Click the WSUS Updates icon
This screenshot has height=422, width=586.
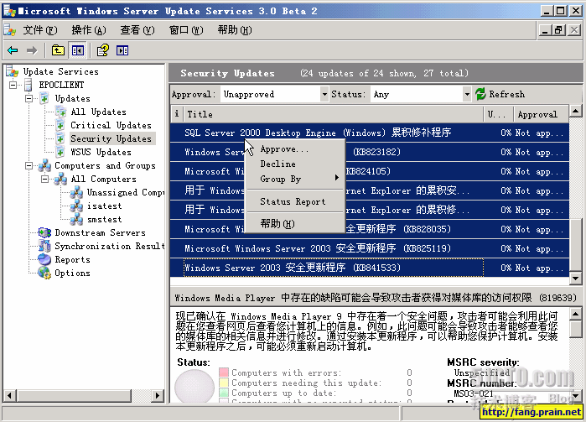coord(60,152)
